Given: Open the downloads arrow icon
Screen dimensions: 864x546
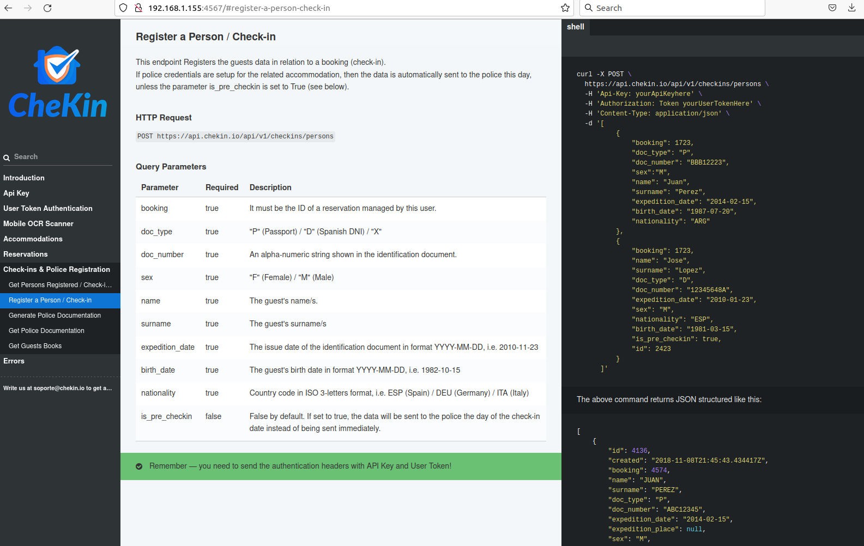Looking at the screenshot, I should 851,8.
